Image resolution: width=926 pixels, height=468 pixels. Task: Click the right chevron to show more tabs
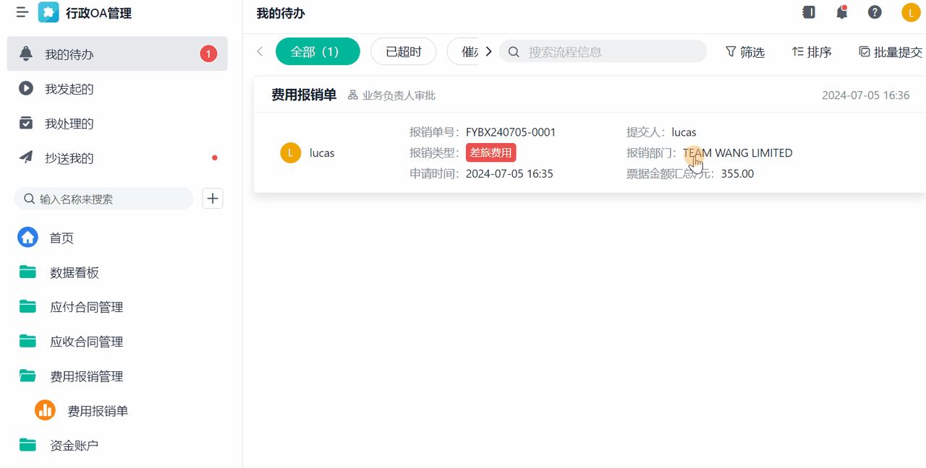(x=488, y=51)
